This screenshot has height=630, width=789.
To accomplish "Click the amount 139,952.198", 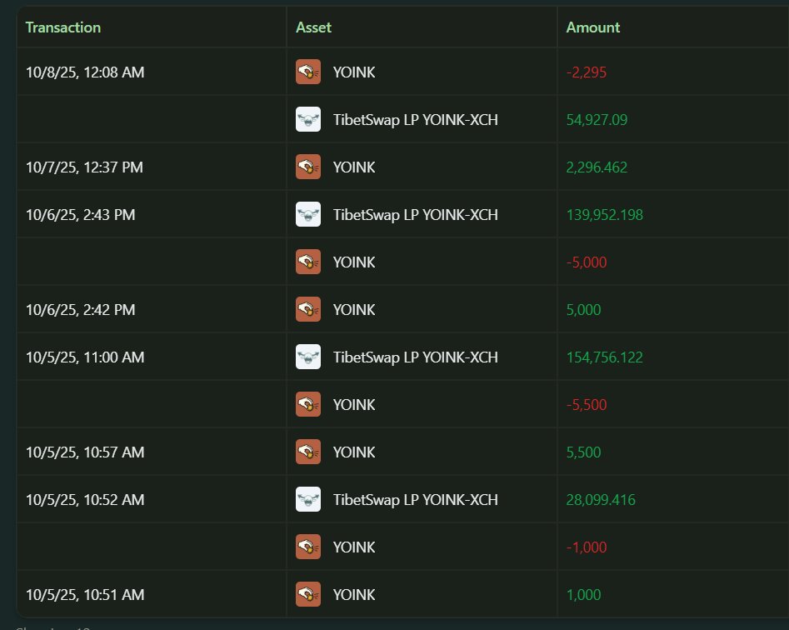I will tap(604, 215).
